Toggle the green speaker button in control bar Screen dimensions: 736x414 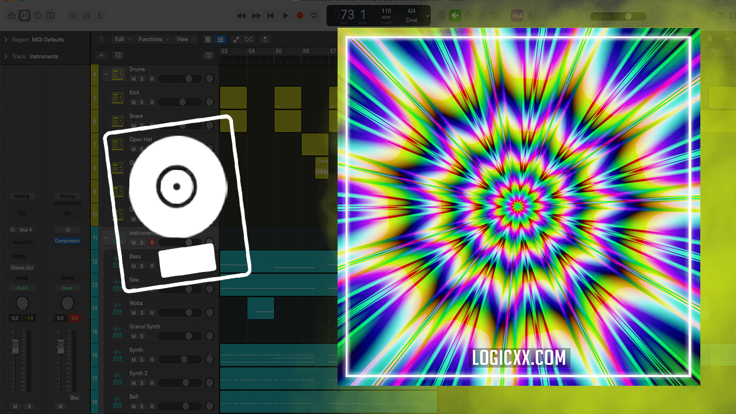pos(455,16)
